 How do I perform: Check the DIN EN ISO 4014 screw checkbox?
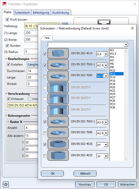click(45, 54)
